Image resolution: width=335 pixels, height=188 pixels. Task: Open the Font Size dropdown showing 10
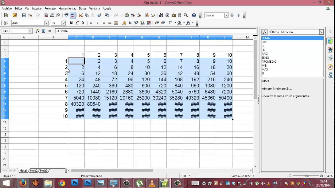click(x=63, y=23)
